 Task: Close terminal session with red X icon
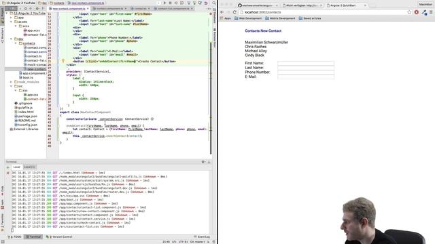(7, 173)
